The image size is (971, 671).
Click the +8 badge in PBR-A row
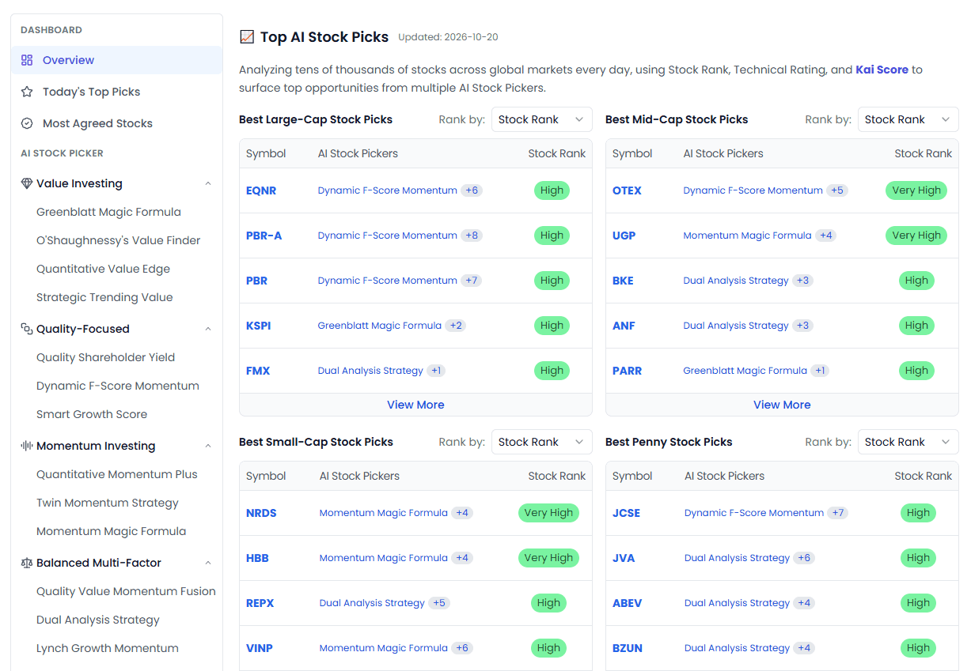[472, 236]
